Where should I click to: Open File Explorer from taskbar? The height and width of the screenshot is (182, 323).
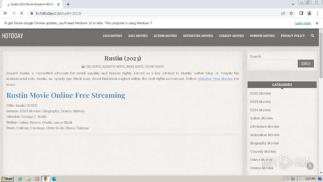[x=29, y=179]
